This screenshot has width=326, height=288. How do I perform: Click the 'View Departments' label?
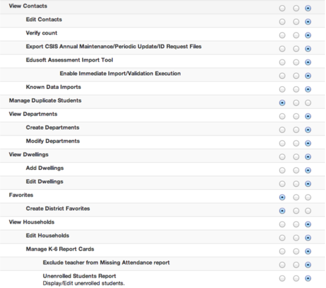pyautogui.click(x=33, y=114)
